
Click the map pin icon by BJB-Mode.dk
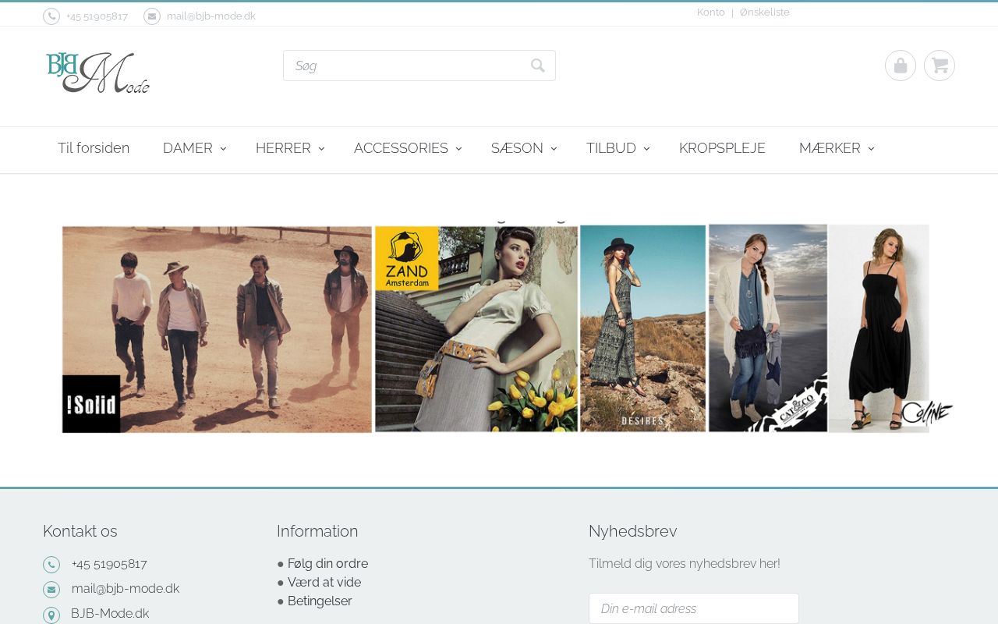click(51, 615)
